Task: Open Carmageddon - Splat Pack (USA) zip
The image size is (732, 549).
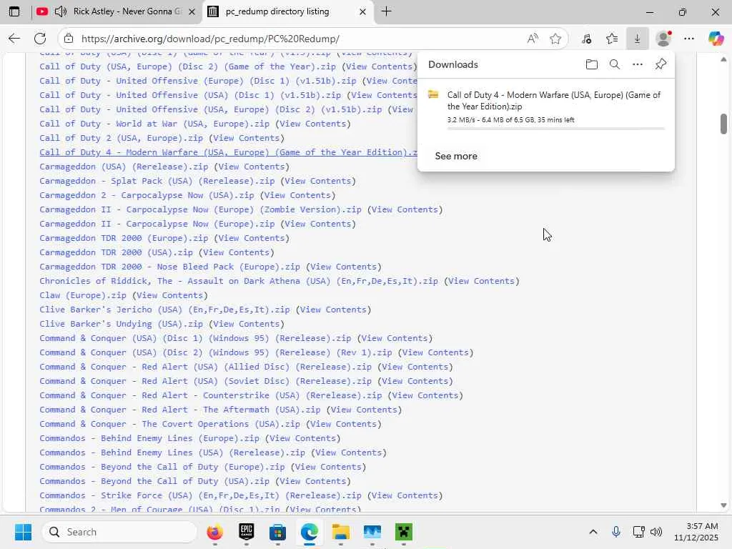Action: 157,181
